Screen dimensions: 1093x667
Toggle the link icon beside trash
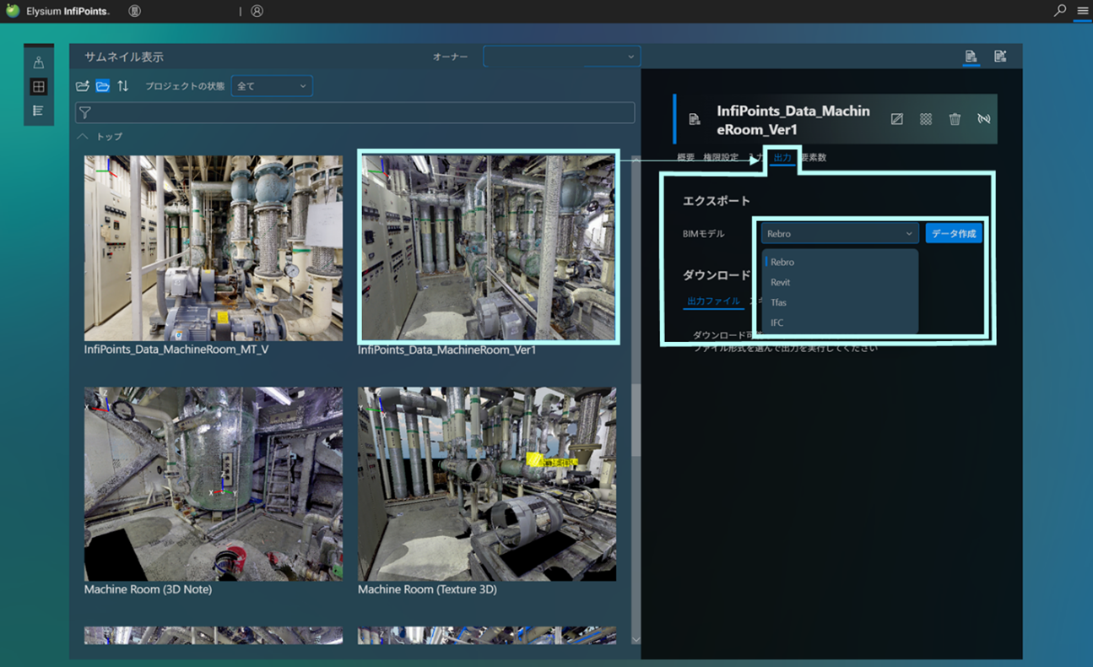pyautogui.click(x=983, y=119)
